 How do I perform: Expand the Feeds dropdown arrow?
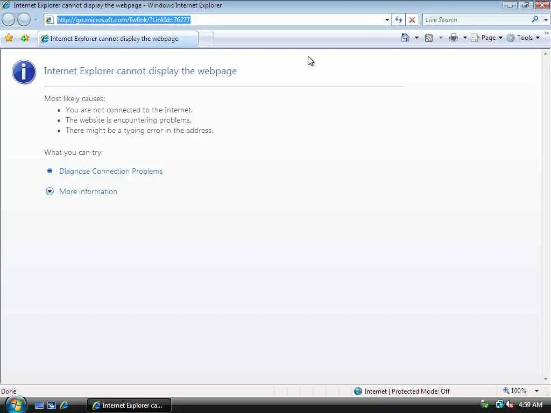point(441,38)
